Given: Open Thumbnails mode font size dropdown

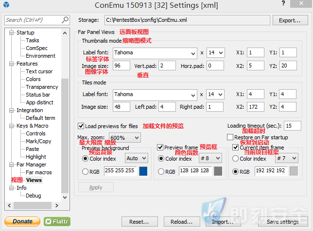Looking at the screenshot, I should click(x=216, y=53).
